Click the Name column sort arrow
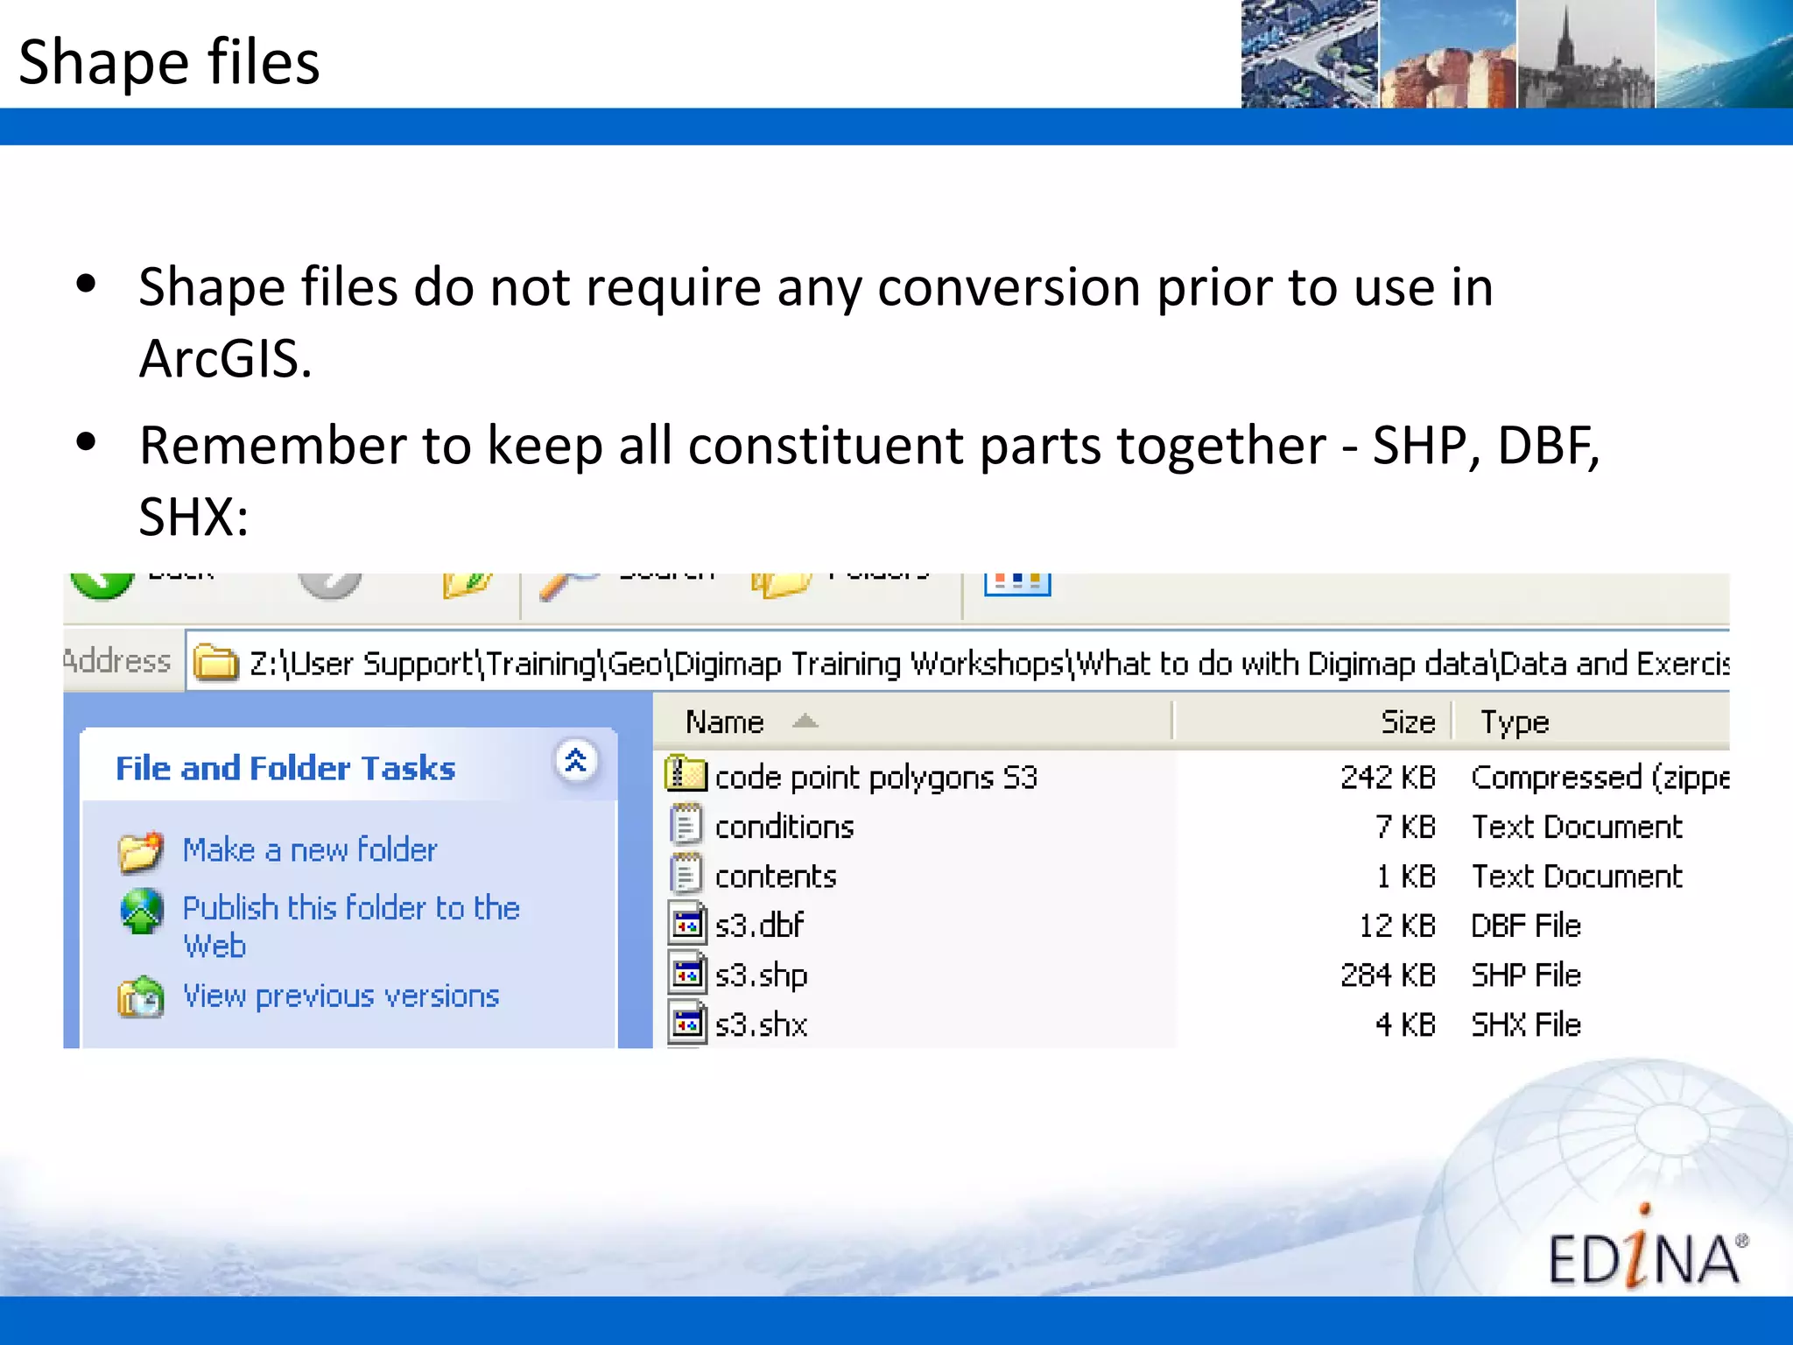This screenshot has width=1793, height=1345. click(x=805, y=721)
